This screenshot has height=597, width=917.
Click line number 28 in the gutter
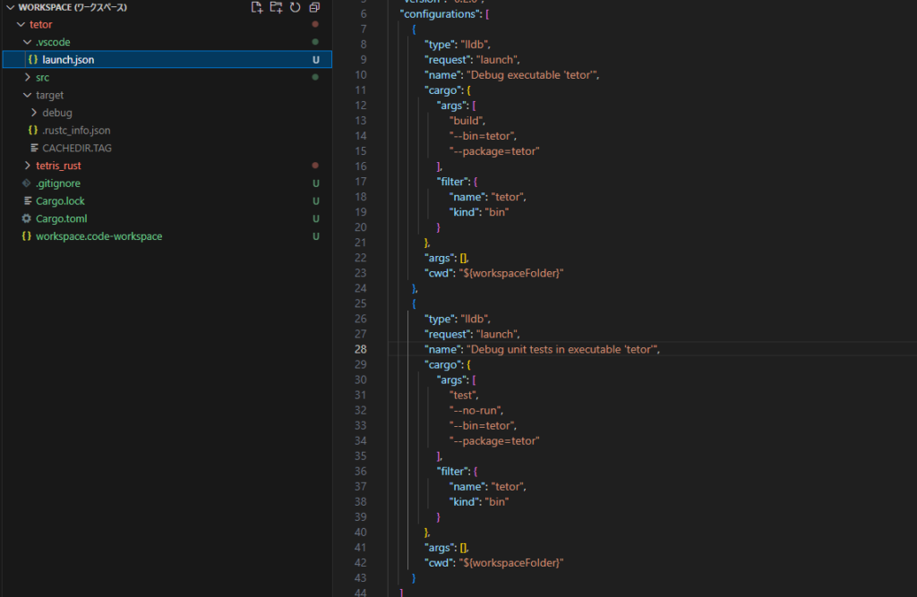click(x=360, y=349)
